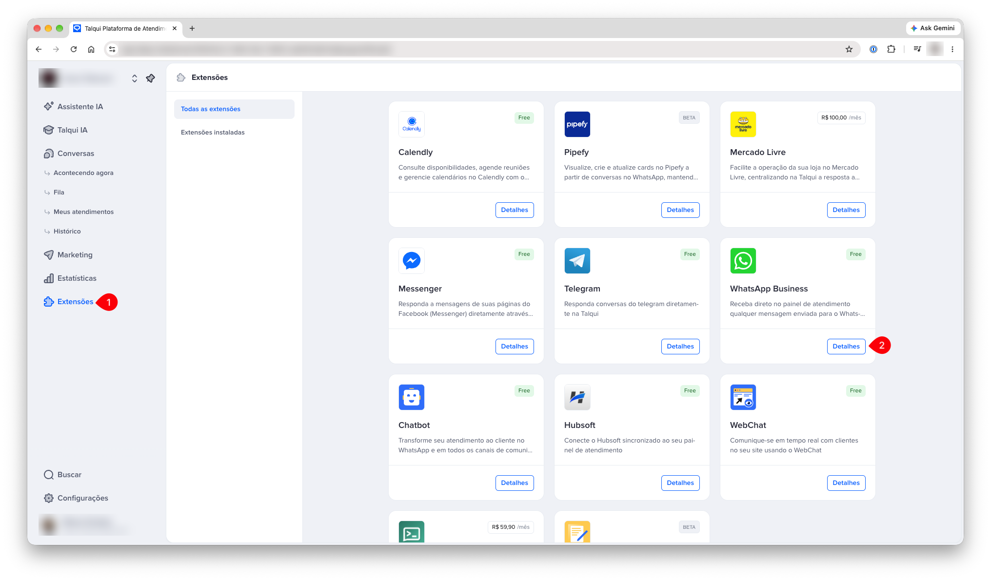Open the Marketing section
The image size is (991, 581).
[68, 254]
